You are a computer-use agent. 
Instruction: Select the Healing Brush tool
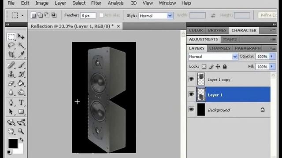11,65
